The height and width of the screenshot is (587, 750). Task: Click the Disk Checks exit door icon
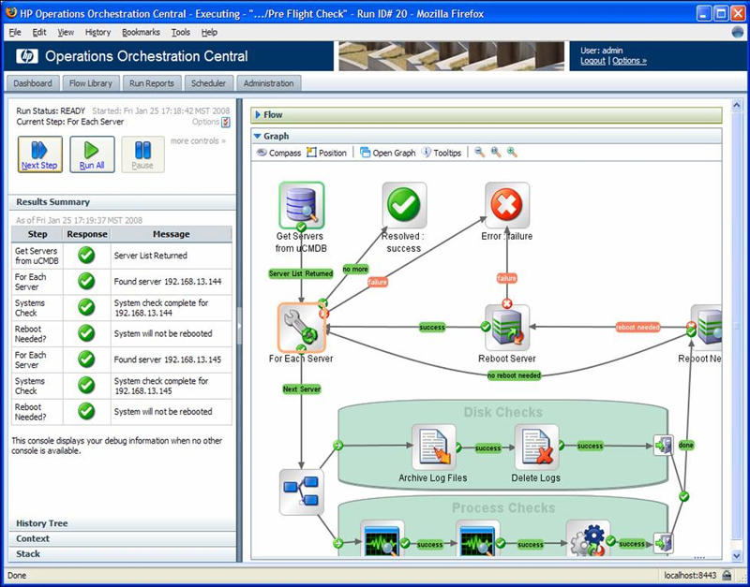(664, 446)
